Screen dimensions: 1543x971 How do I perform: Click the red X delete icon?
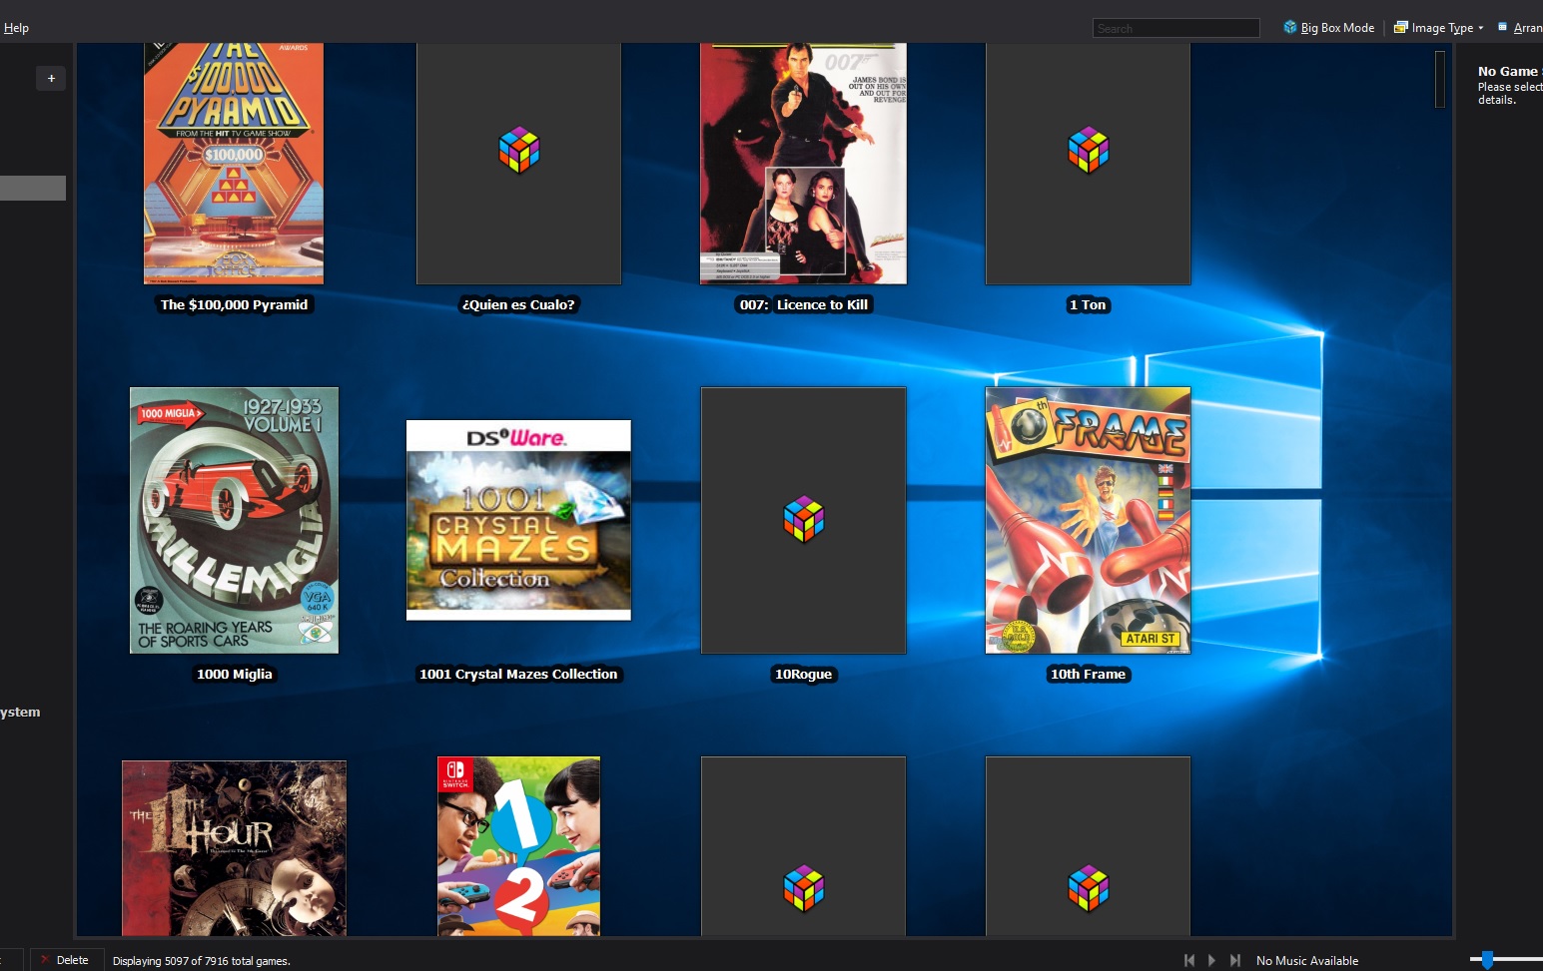(x=45, y=960)
